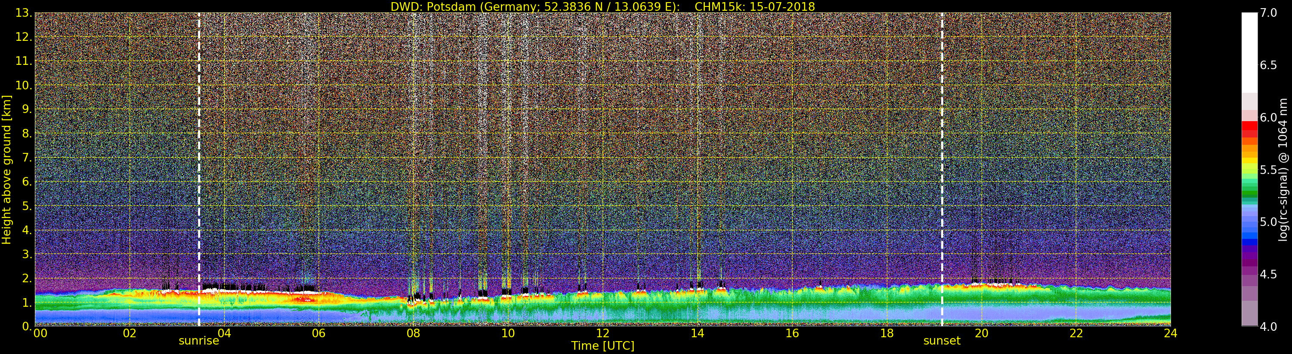Viewport: 1292px width, 354px height.
Task: Click the time axis tick label '02'
Action: click(x=130, y=333)
